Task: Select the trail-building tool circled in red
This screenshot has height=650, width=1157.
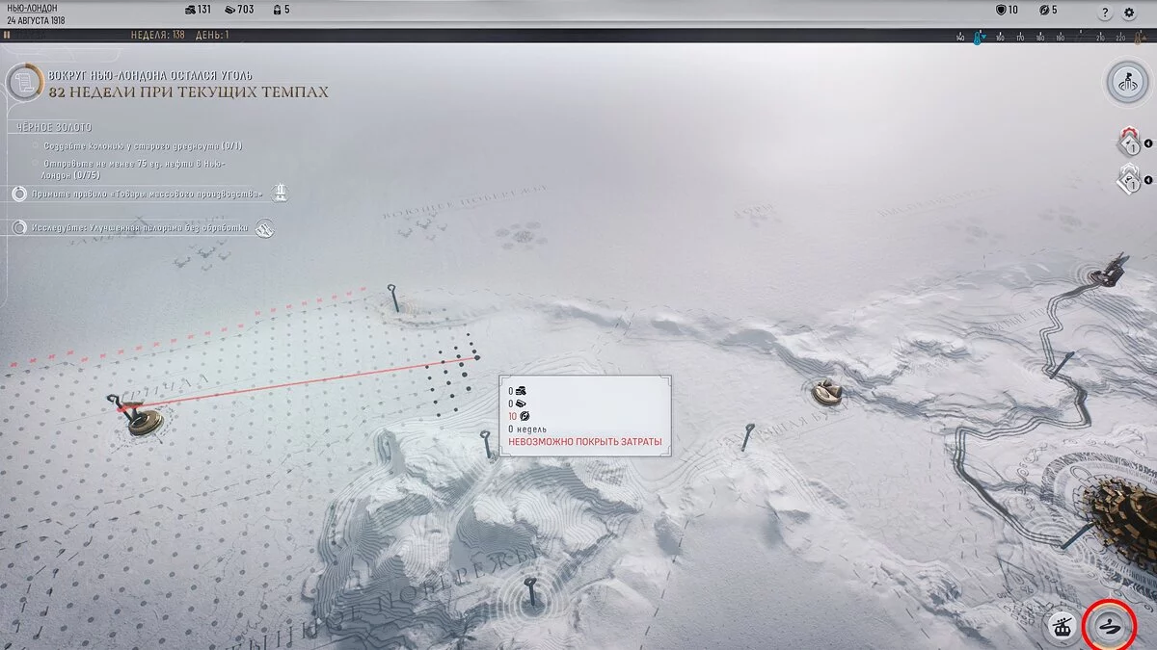Action: click(x=1110, y=627)
